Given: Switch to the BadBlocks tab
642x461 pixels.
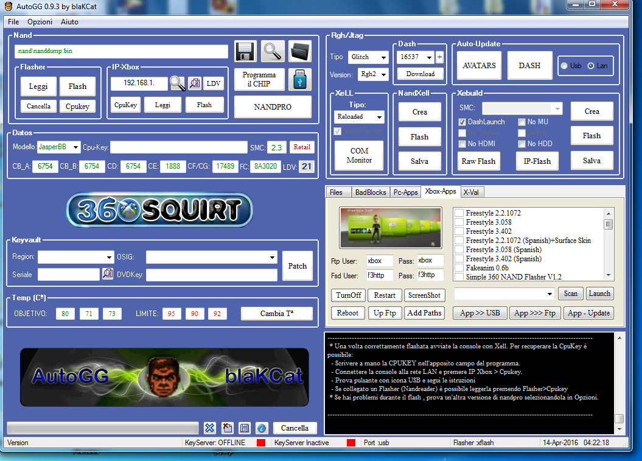Looking at the screenshot, I should 371,192.
